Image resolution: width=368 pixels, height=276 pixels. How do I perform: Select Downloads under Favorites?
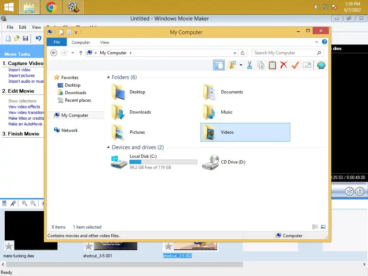[x=75, y=93]
